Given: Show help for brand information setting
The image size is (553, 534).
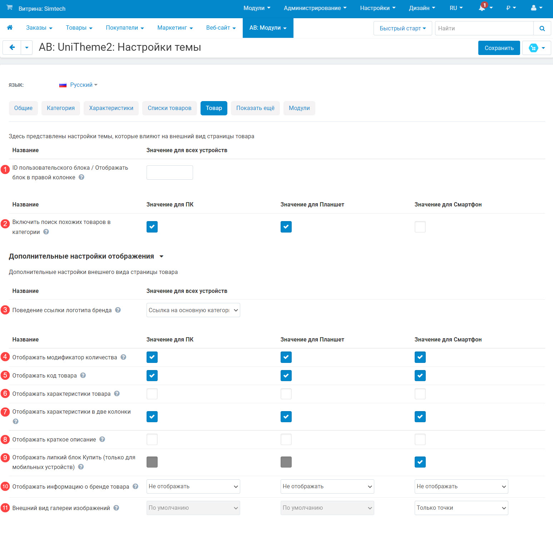Looking at the screenshot, I should pos(135,486).
